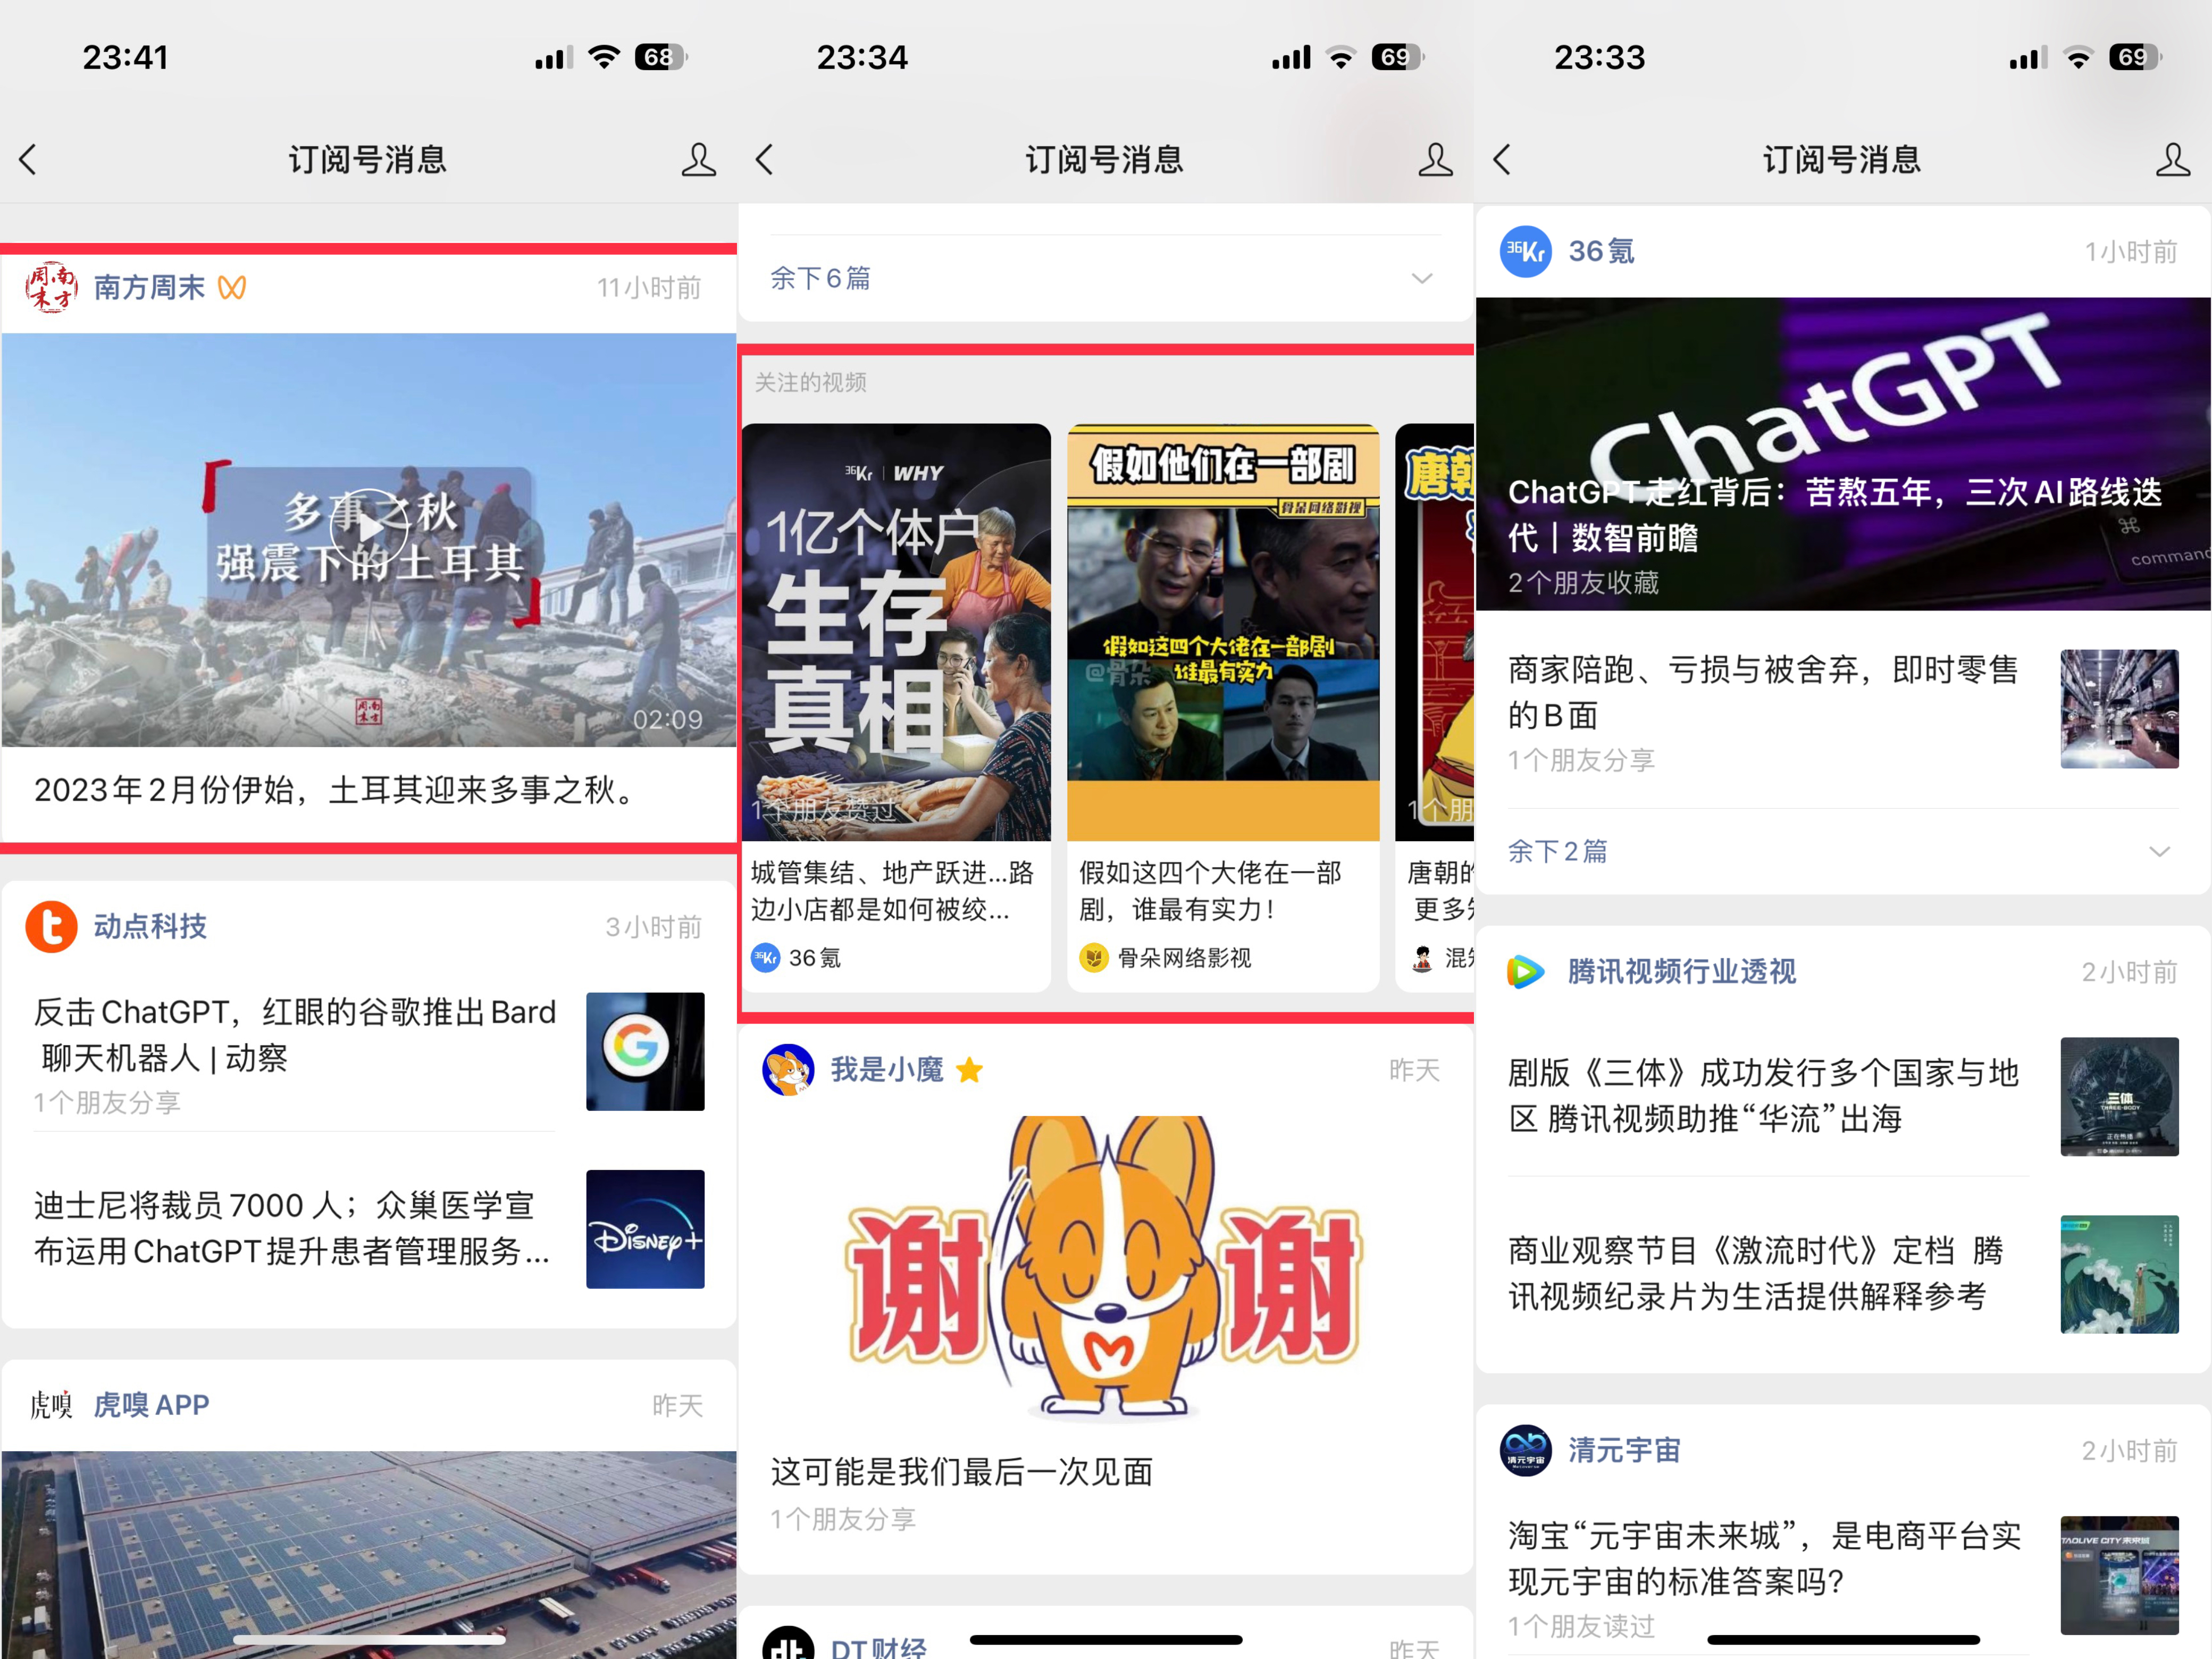Tap back arrow in first phone header

pos(28,160)
